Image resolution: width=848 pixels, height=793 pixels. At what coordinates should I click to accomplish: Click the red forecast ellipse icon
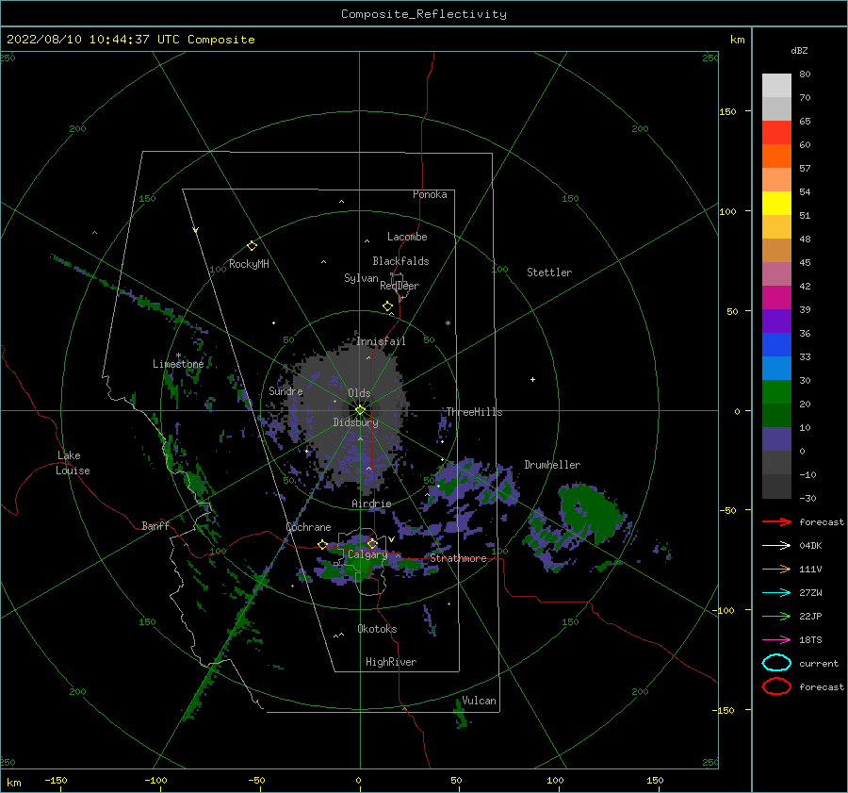[x=776, y=686]
